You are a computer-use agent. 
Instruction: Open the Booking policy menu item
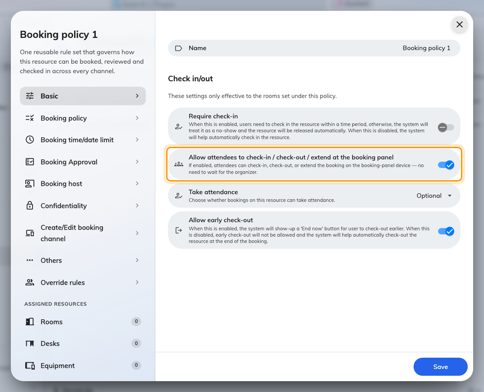pos(83,118)
